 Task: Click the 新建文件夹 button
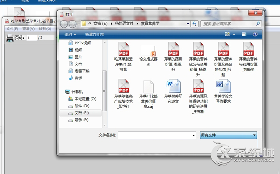(94, 34)
